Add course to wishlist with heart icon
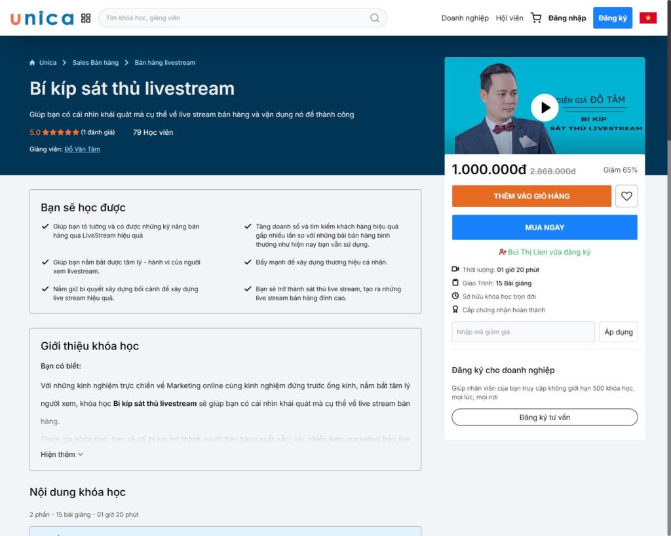 (626, 196)
